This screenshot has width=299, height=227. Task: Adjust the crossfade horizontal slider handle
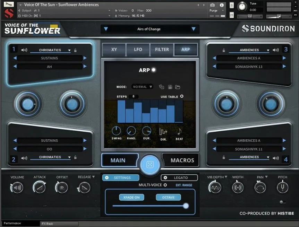click(x=186, y=206)
